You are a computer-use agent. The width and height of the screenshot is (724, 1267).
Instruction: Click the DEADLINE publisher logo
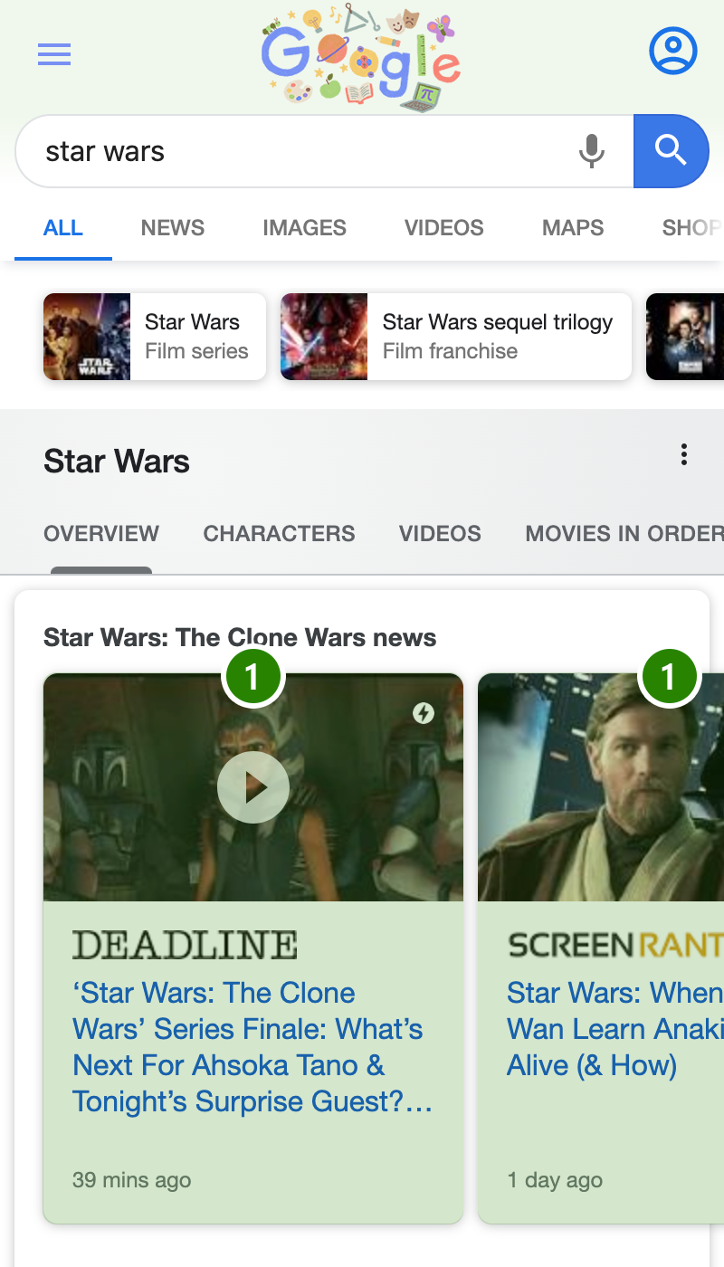point(185,945)
